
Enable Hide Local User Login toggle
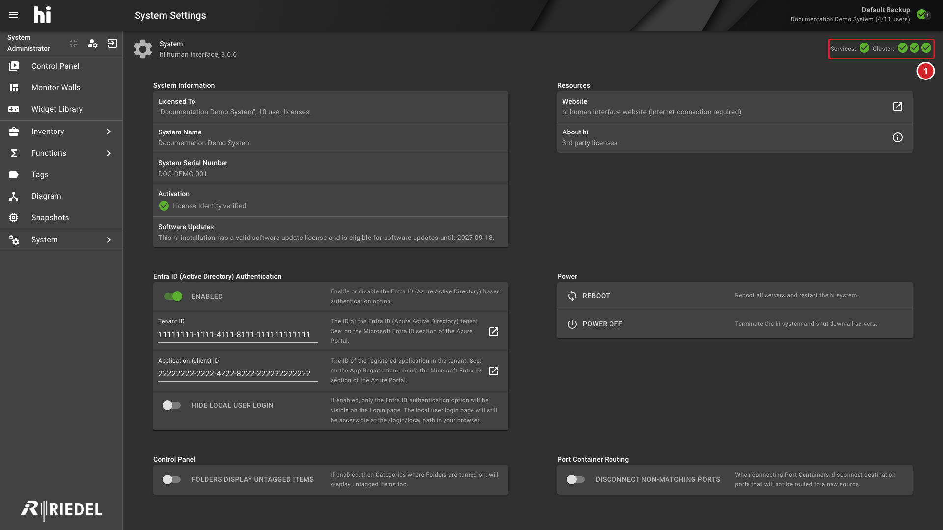(172, 405)
